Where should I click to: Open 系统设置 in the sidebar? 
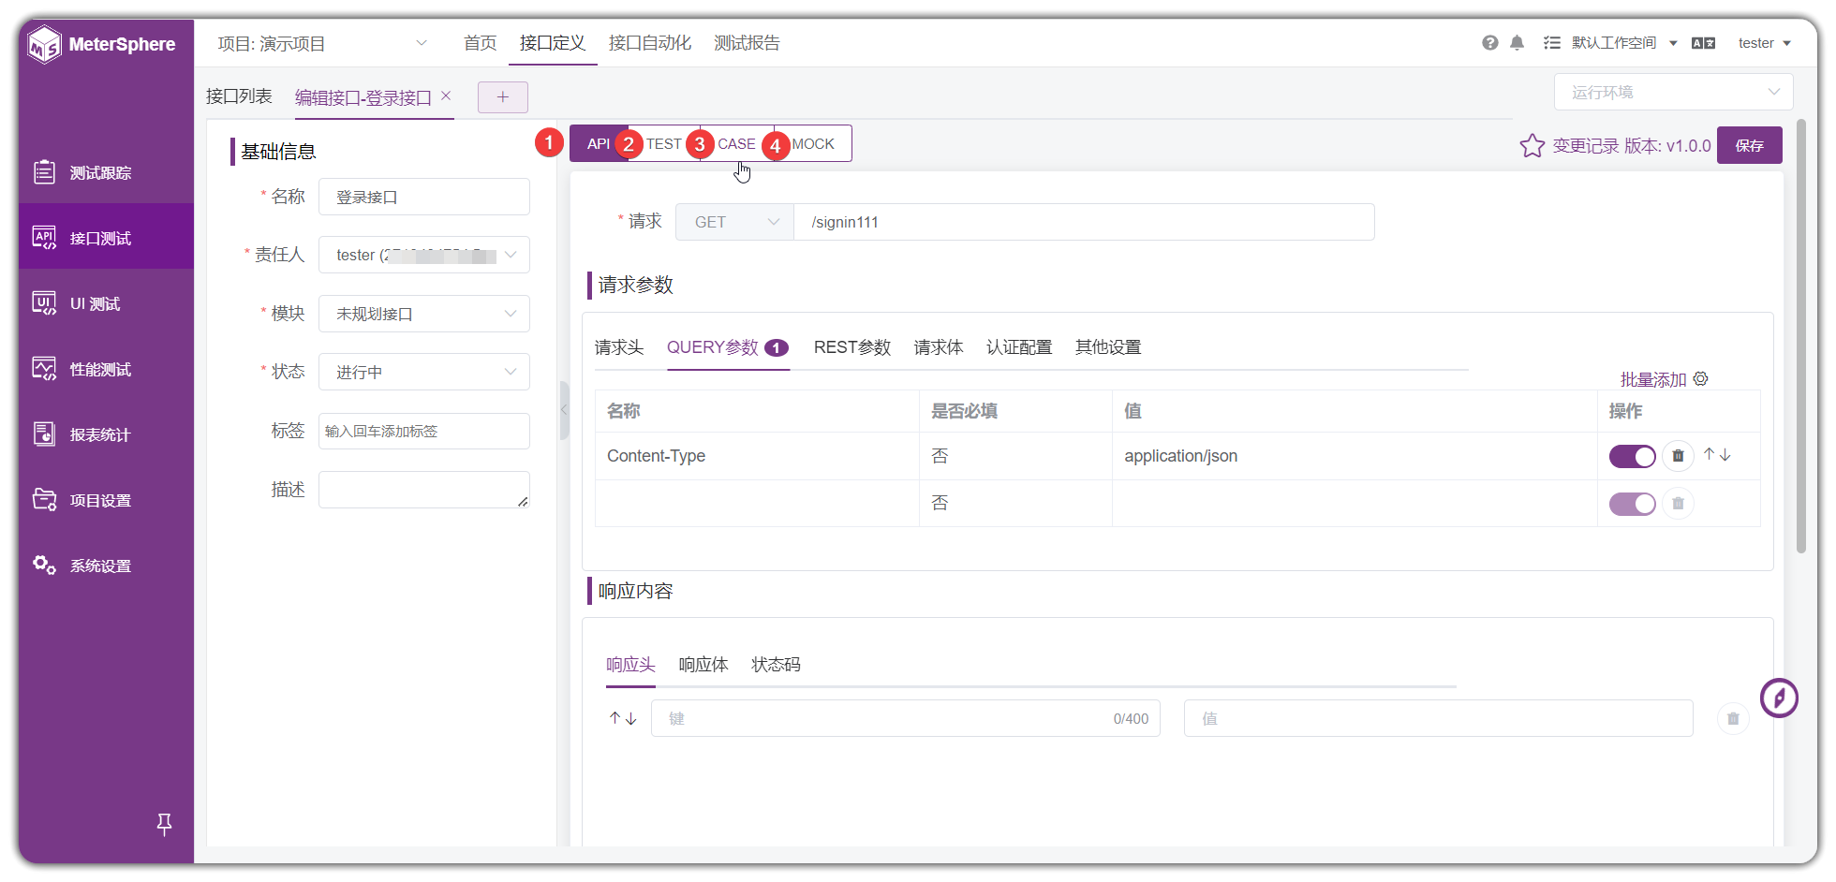[x=106, y=566]
